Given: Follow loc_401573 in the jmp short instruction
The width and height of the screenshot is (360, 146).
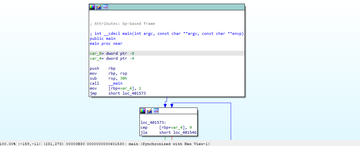Looking at the screenshot, I should click(134, 93).
